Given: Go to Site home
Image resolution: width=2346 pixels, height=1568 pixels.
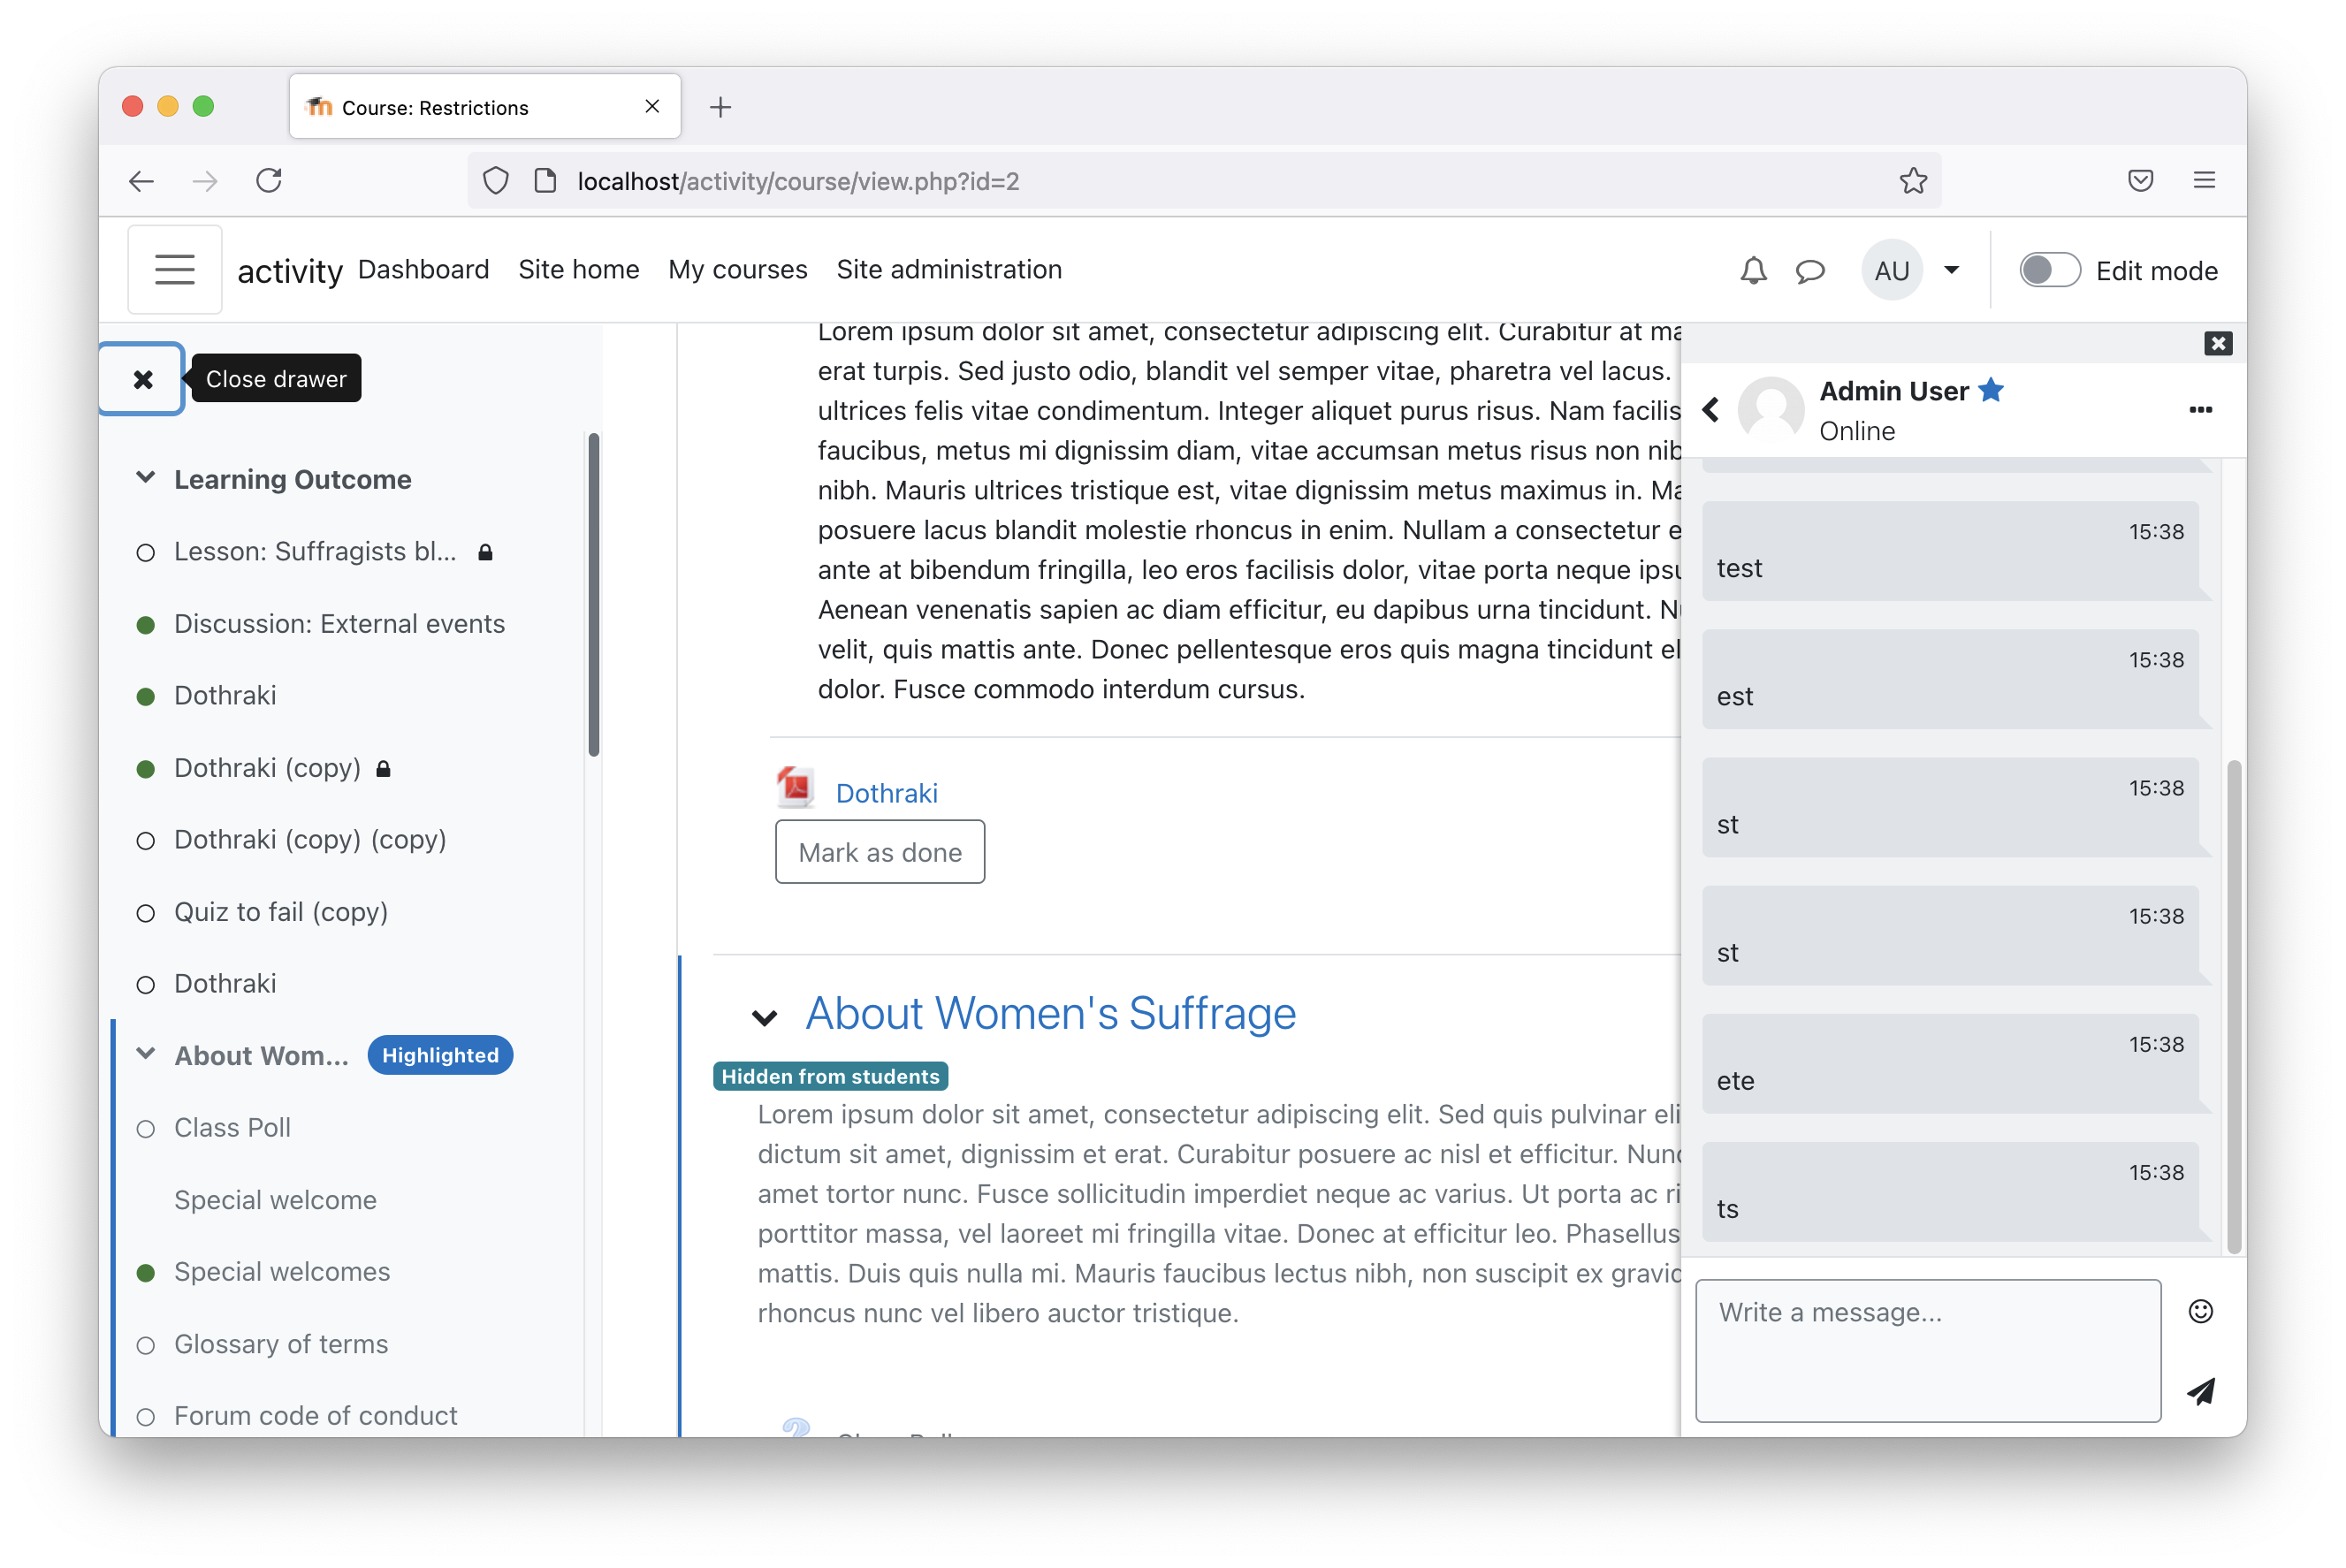Looking at the screenshot, I should pos(578,270).
